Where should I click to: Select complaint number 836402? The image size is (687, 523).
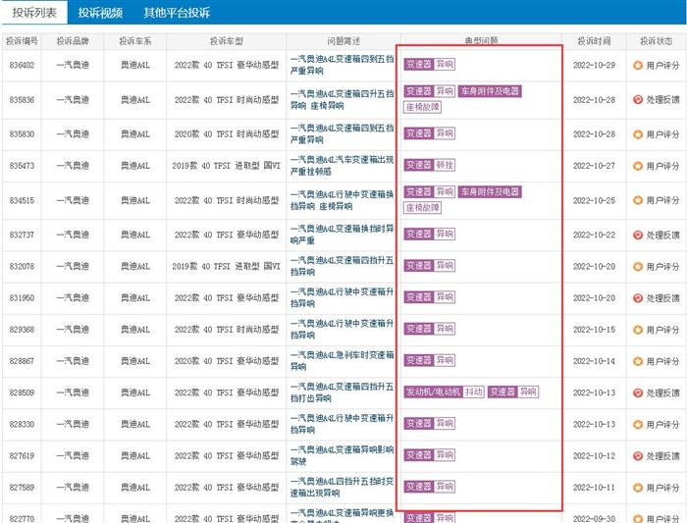(22, 66)
